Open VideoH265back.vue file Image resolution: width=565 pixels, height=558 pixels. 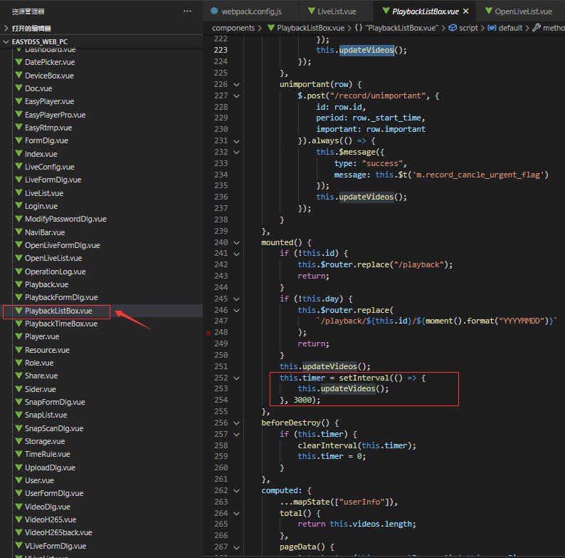(x=58, y=533)
